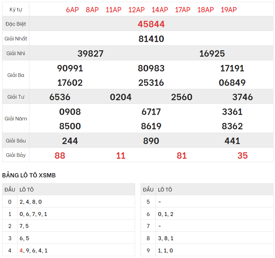Select fourth prize number 3746
Viewport: 275px width, 258px height.
point(243,97)
